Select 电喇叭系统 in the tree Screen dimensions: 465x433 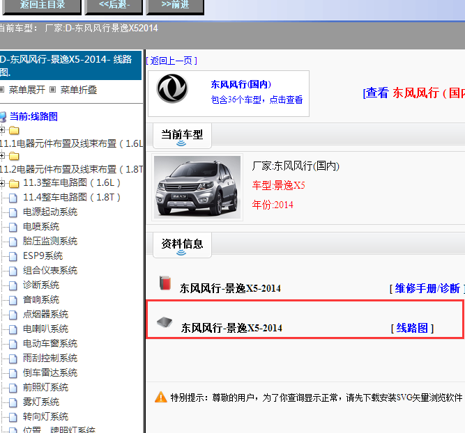[46, 329]
